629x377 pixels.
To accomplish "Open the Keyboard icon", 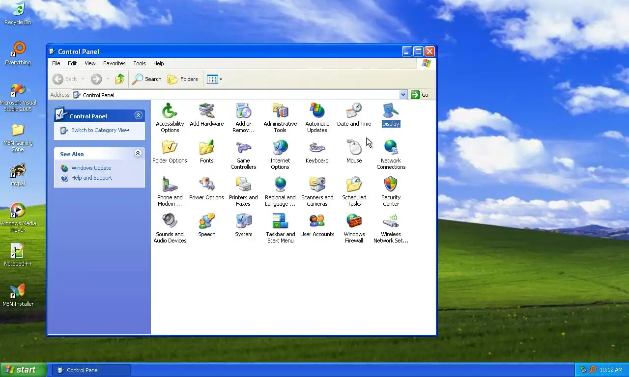I will pos(317,152).
